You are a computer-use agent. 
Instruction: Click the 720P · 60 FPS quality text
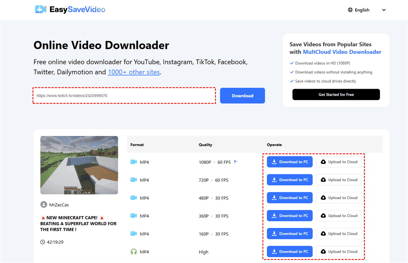point(214,180)
